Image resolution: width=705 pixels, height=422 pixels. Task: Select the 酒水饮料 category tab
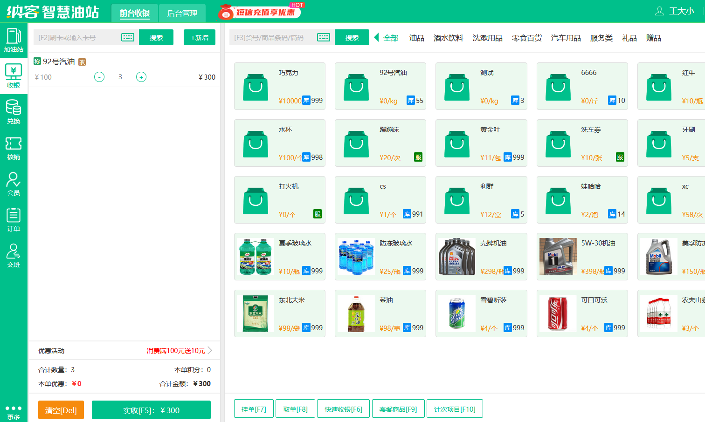click(448, 38)
